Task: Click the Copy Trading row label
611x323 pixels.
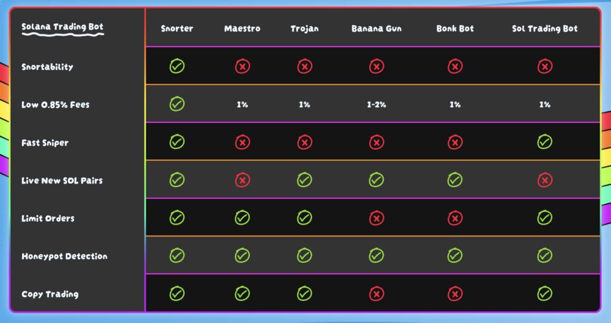Action: (50, 294)
